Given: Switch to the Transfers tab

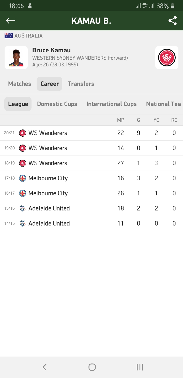Looking at the screenshot, I should coord(81,84).
